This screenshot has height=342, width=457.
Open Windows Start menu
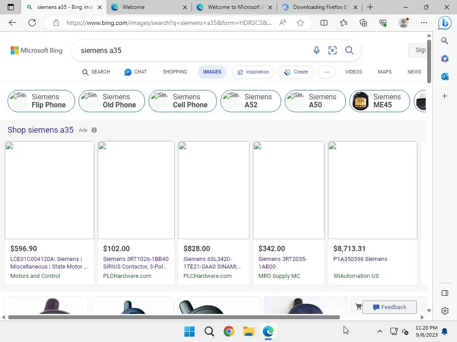coord(189,331)
